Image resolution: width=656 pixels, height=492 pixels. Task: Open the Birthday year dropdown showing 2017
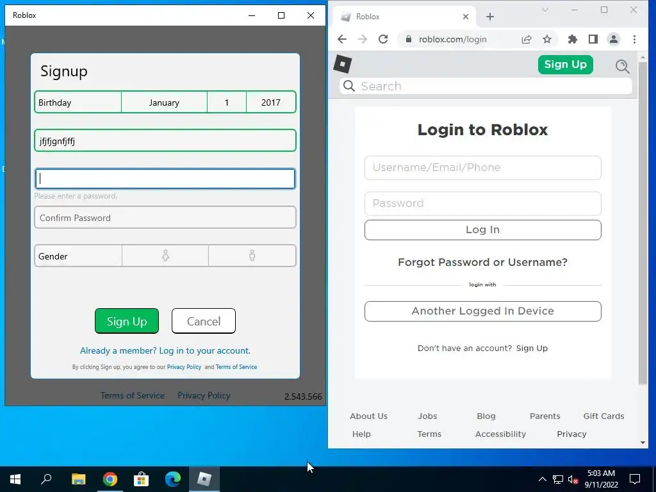[x=271, y=102]
